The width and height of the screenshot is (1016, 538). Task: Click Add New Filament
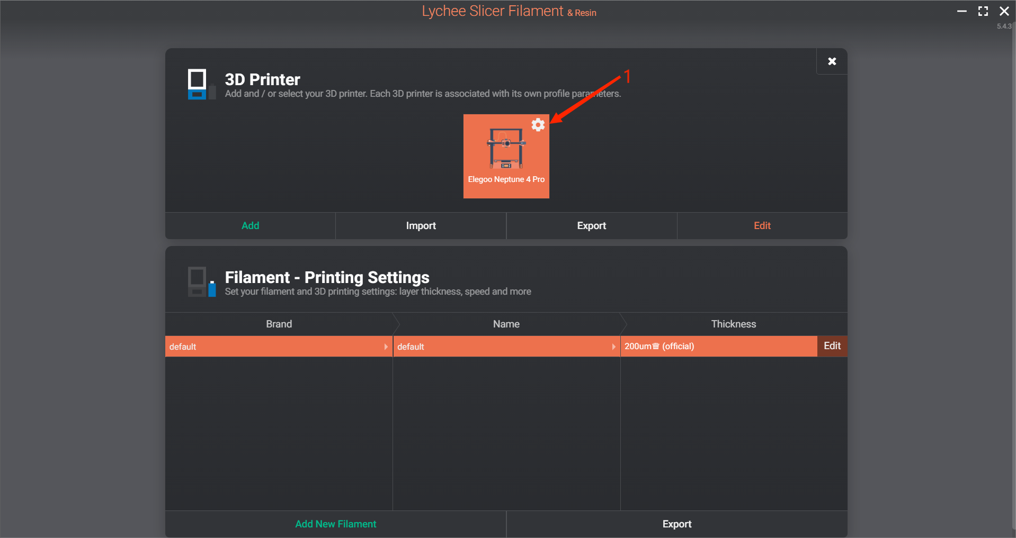tap(335, 524)
